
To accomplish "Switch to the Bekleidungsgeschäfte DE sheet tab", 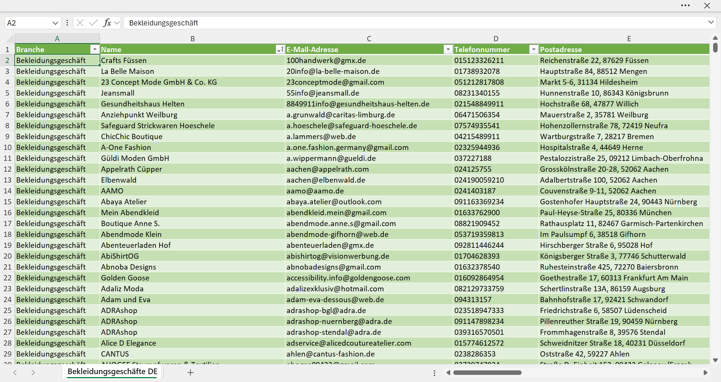I will coord(112,372).
